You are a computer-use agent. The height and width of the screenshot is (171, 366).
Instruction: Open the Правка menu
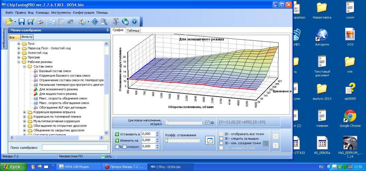(x=20, y=13)
